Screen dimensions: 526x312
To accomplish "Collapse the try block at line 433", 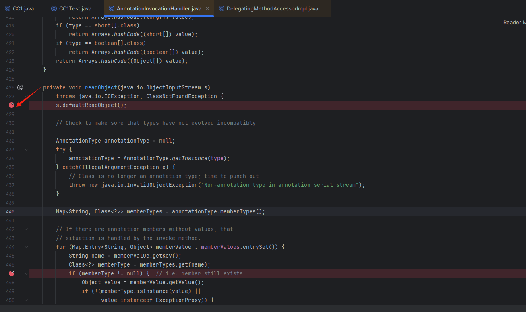I will (26, 149).
